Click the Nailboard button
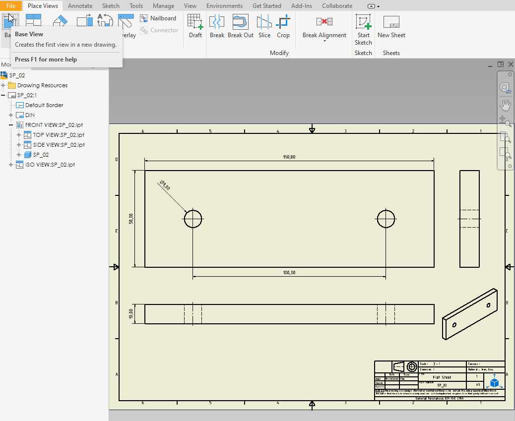 point(158,18)
